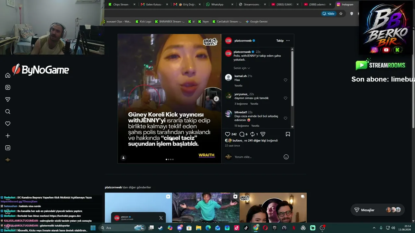The width and height of the screenshot is (415, 233).
Task: Open Direct messages icon in the sidebar
Action: (8, 99)
